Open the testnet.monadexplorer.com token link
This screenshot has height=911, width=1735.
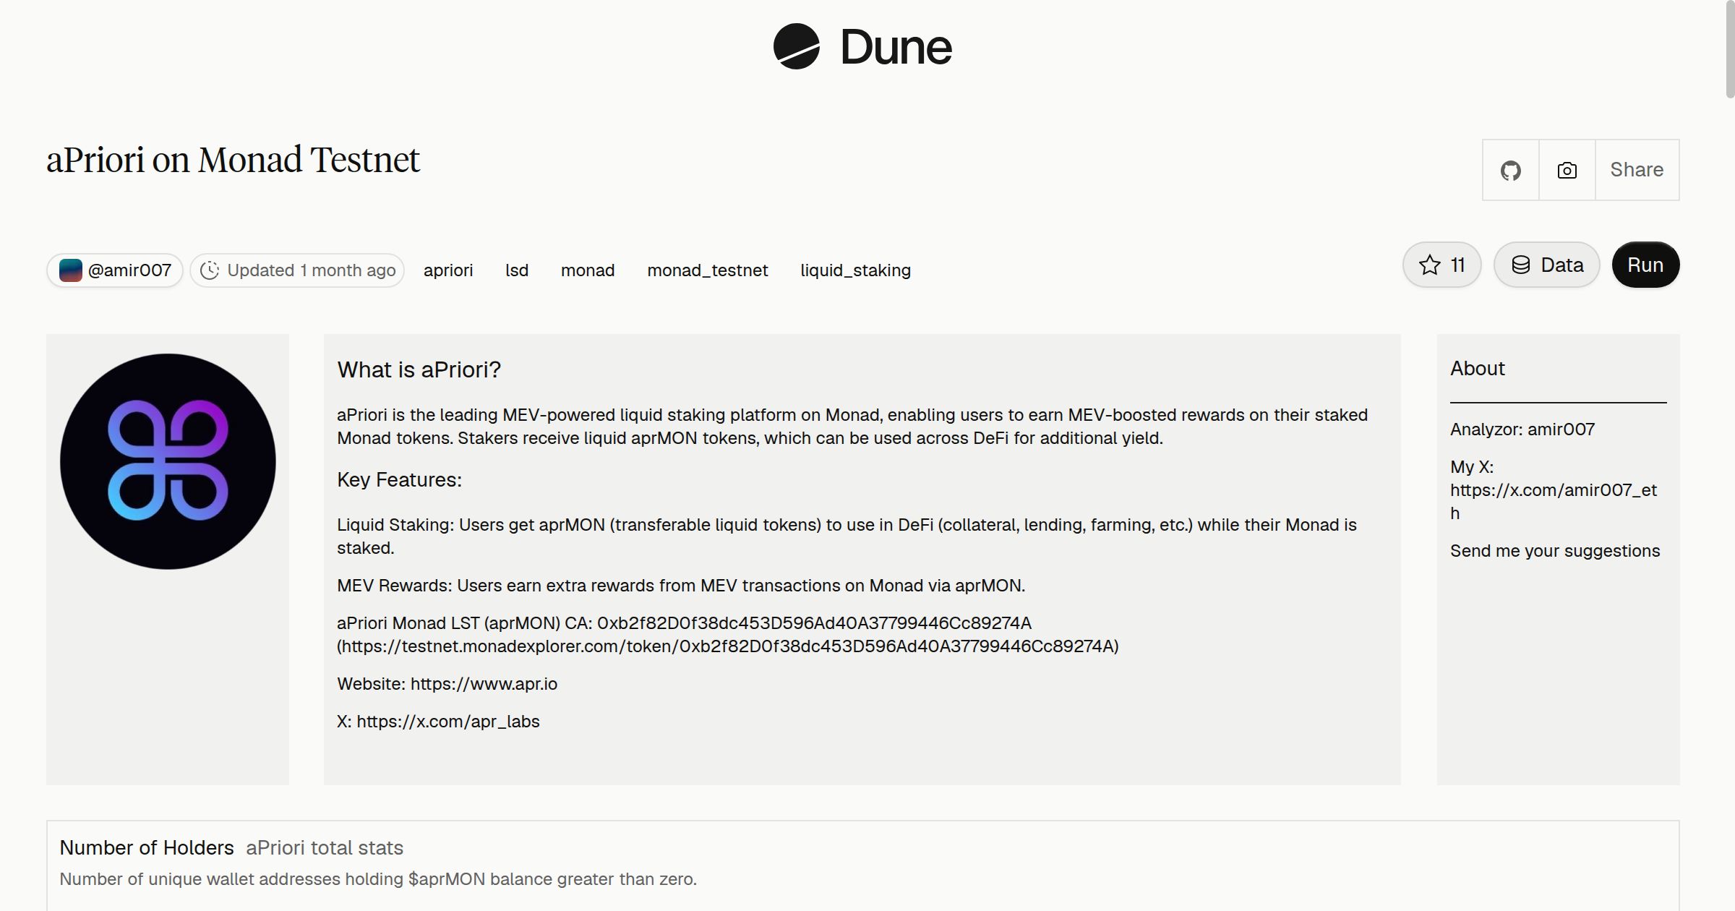tap(728, 646)
